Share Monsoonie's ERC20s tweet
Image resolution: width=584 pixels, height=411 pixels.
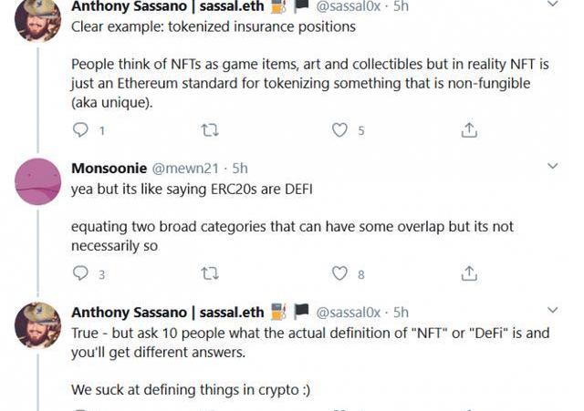click(469, 273)
